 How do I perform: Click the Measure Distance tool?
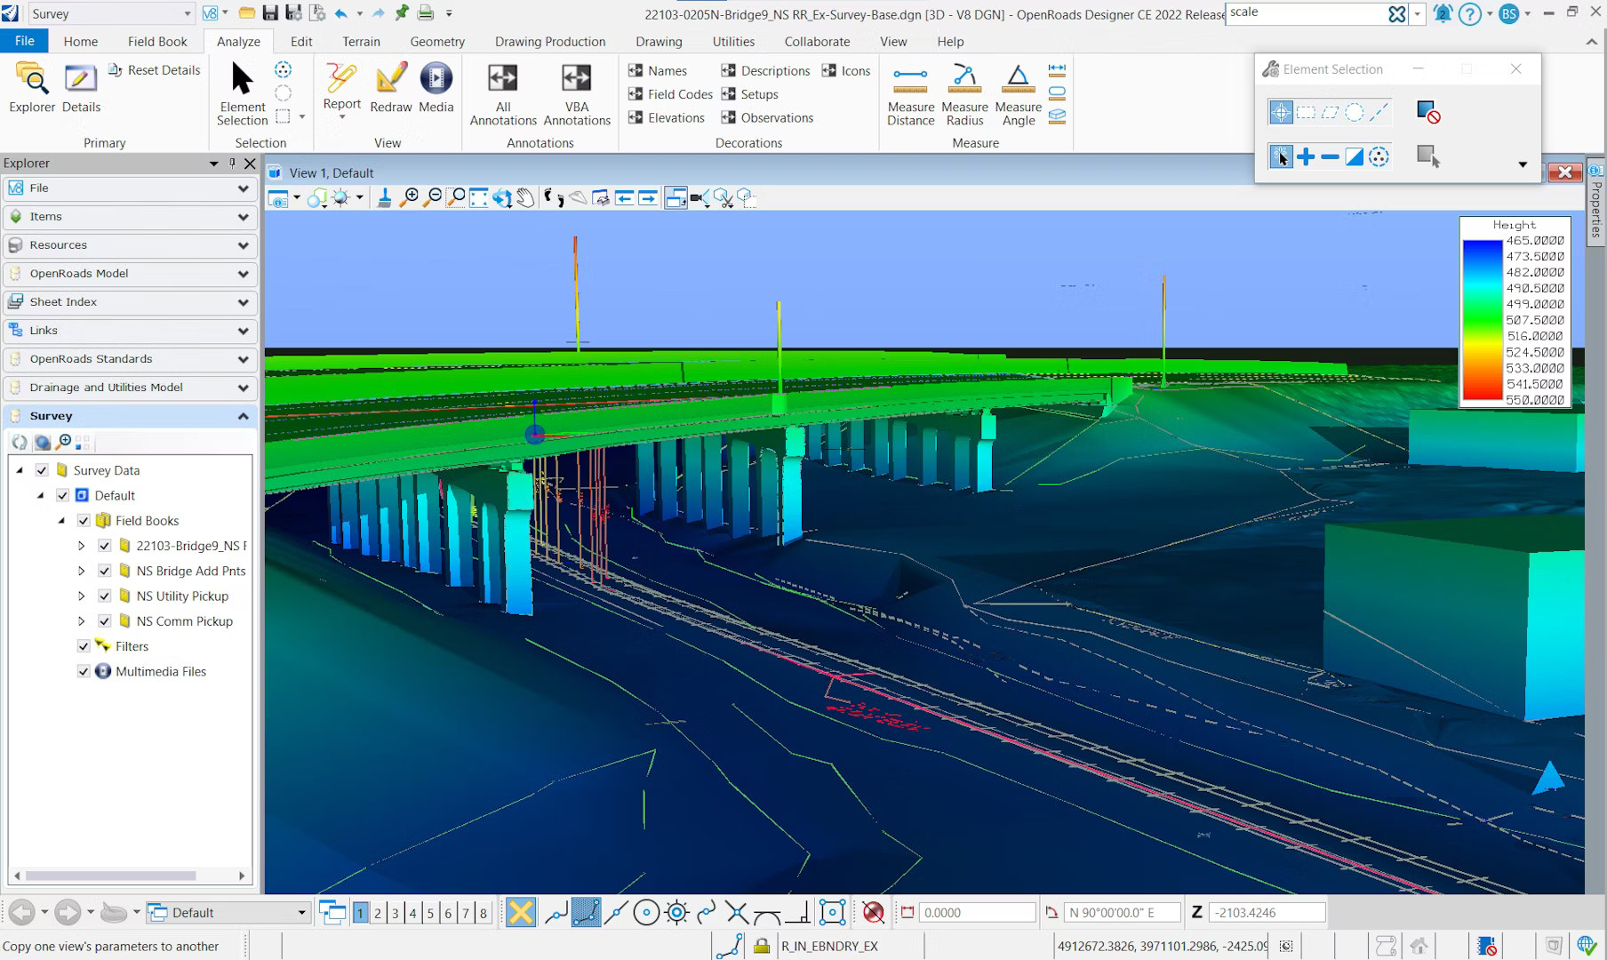tap(910, 94)
